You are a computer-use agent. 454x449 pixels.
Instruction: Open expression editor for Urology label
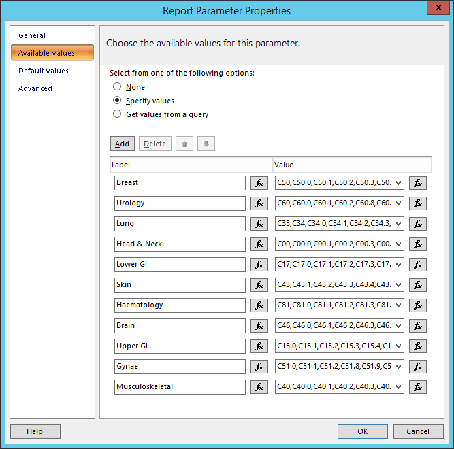click(x=259, y=203)
